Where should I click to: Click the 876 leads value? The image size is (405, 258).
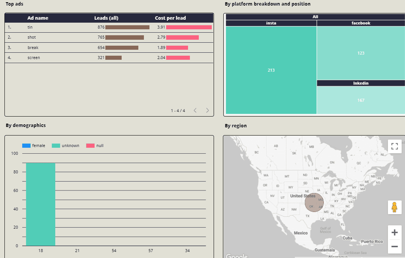[101, 27]
